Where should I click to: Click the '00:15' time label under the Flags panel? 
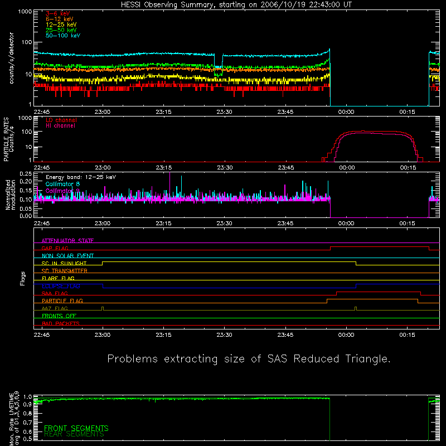pos(407,335)
